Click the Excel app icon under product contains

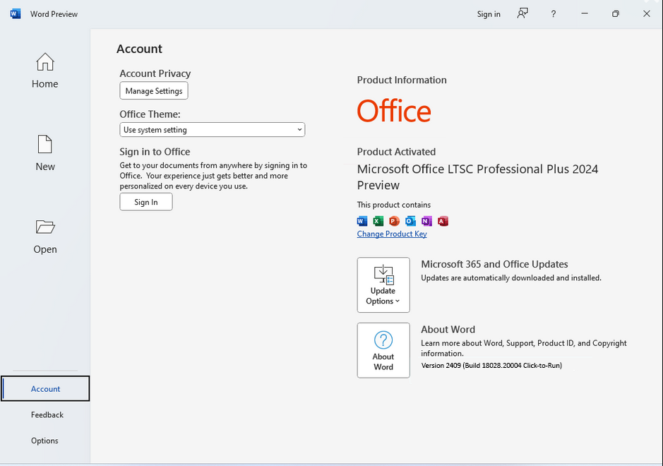[x=378, y=221]
